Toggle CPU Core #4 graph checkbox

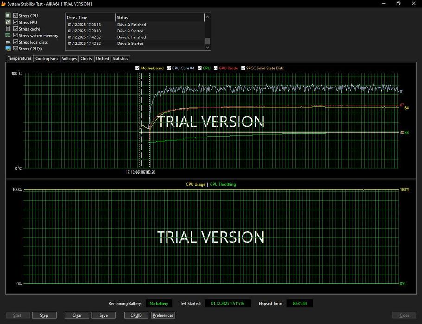coord(169,68)
